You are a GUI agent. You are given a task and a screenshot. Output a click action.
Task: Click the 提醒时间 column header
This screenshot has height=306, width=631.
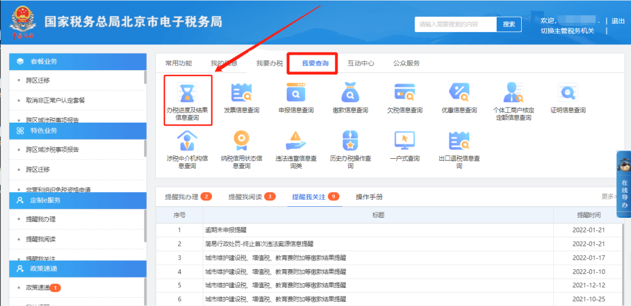pyautogui.click(x=589, y=215)
